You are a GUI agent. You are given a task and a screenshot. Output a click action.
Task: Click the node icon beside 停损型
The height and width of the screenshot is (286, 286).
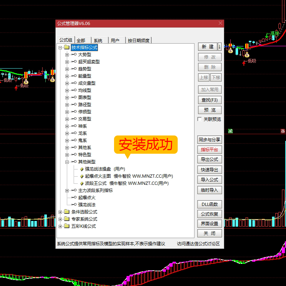[74, 112]
